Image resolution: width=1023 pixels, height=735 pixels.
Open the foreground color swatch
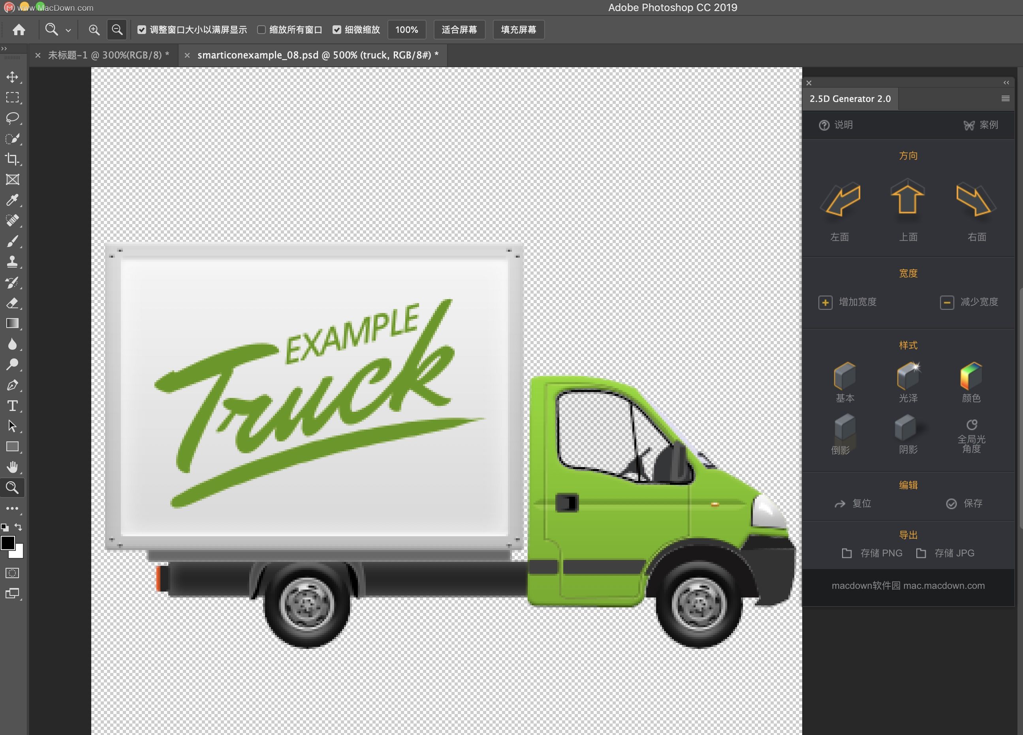[7, 543]
